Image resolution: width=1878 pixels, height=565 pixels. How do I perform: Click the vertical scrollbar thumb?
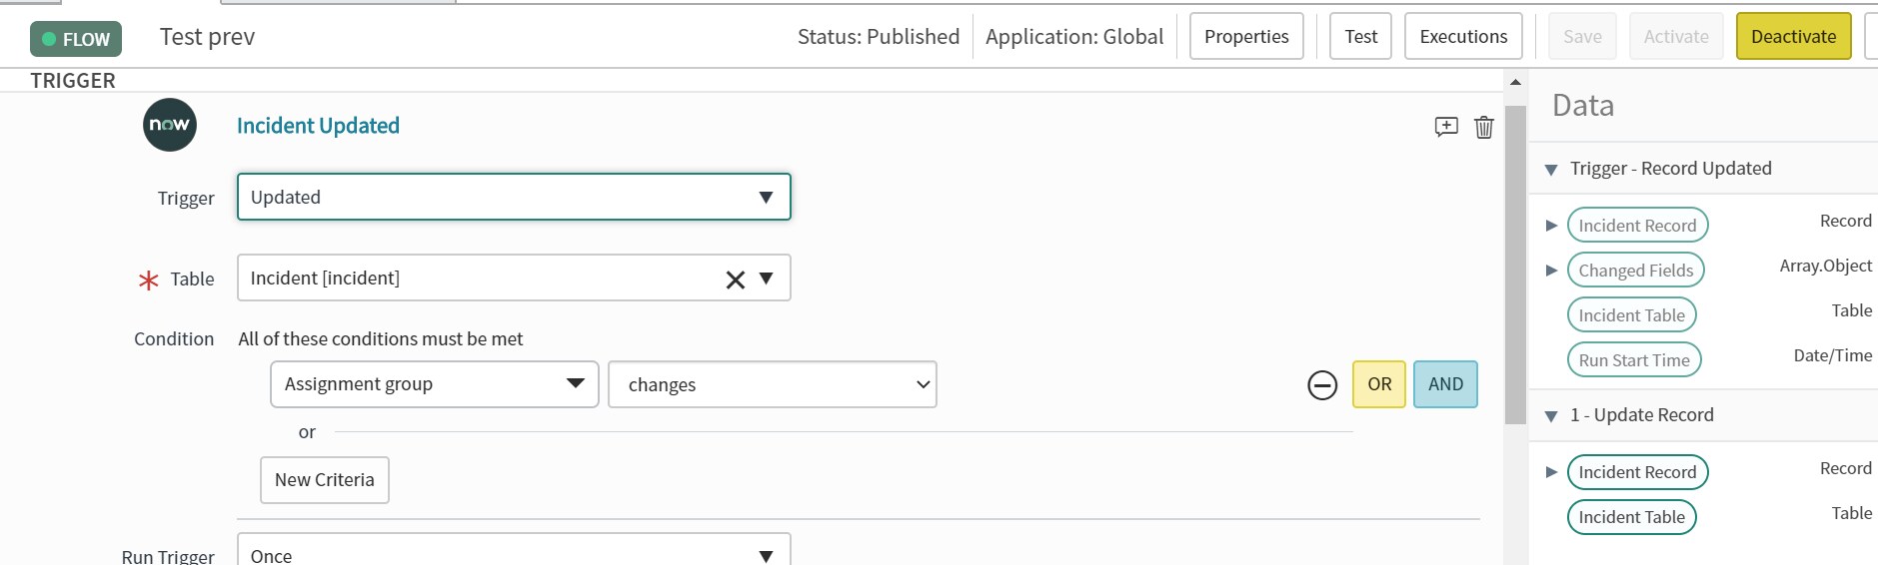1515,265
